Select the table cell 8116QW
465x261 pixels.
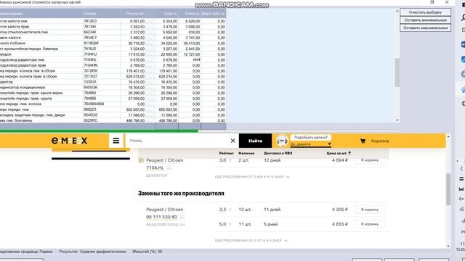pyautogui.click(x=102, y=43)
